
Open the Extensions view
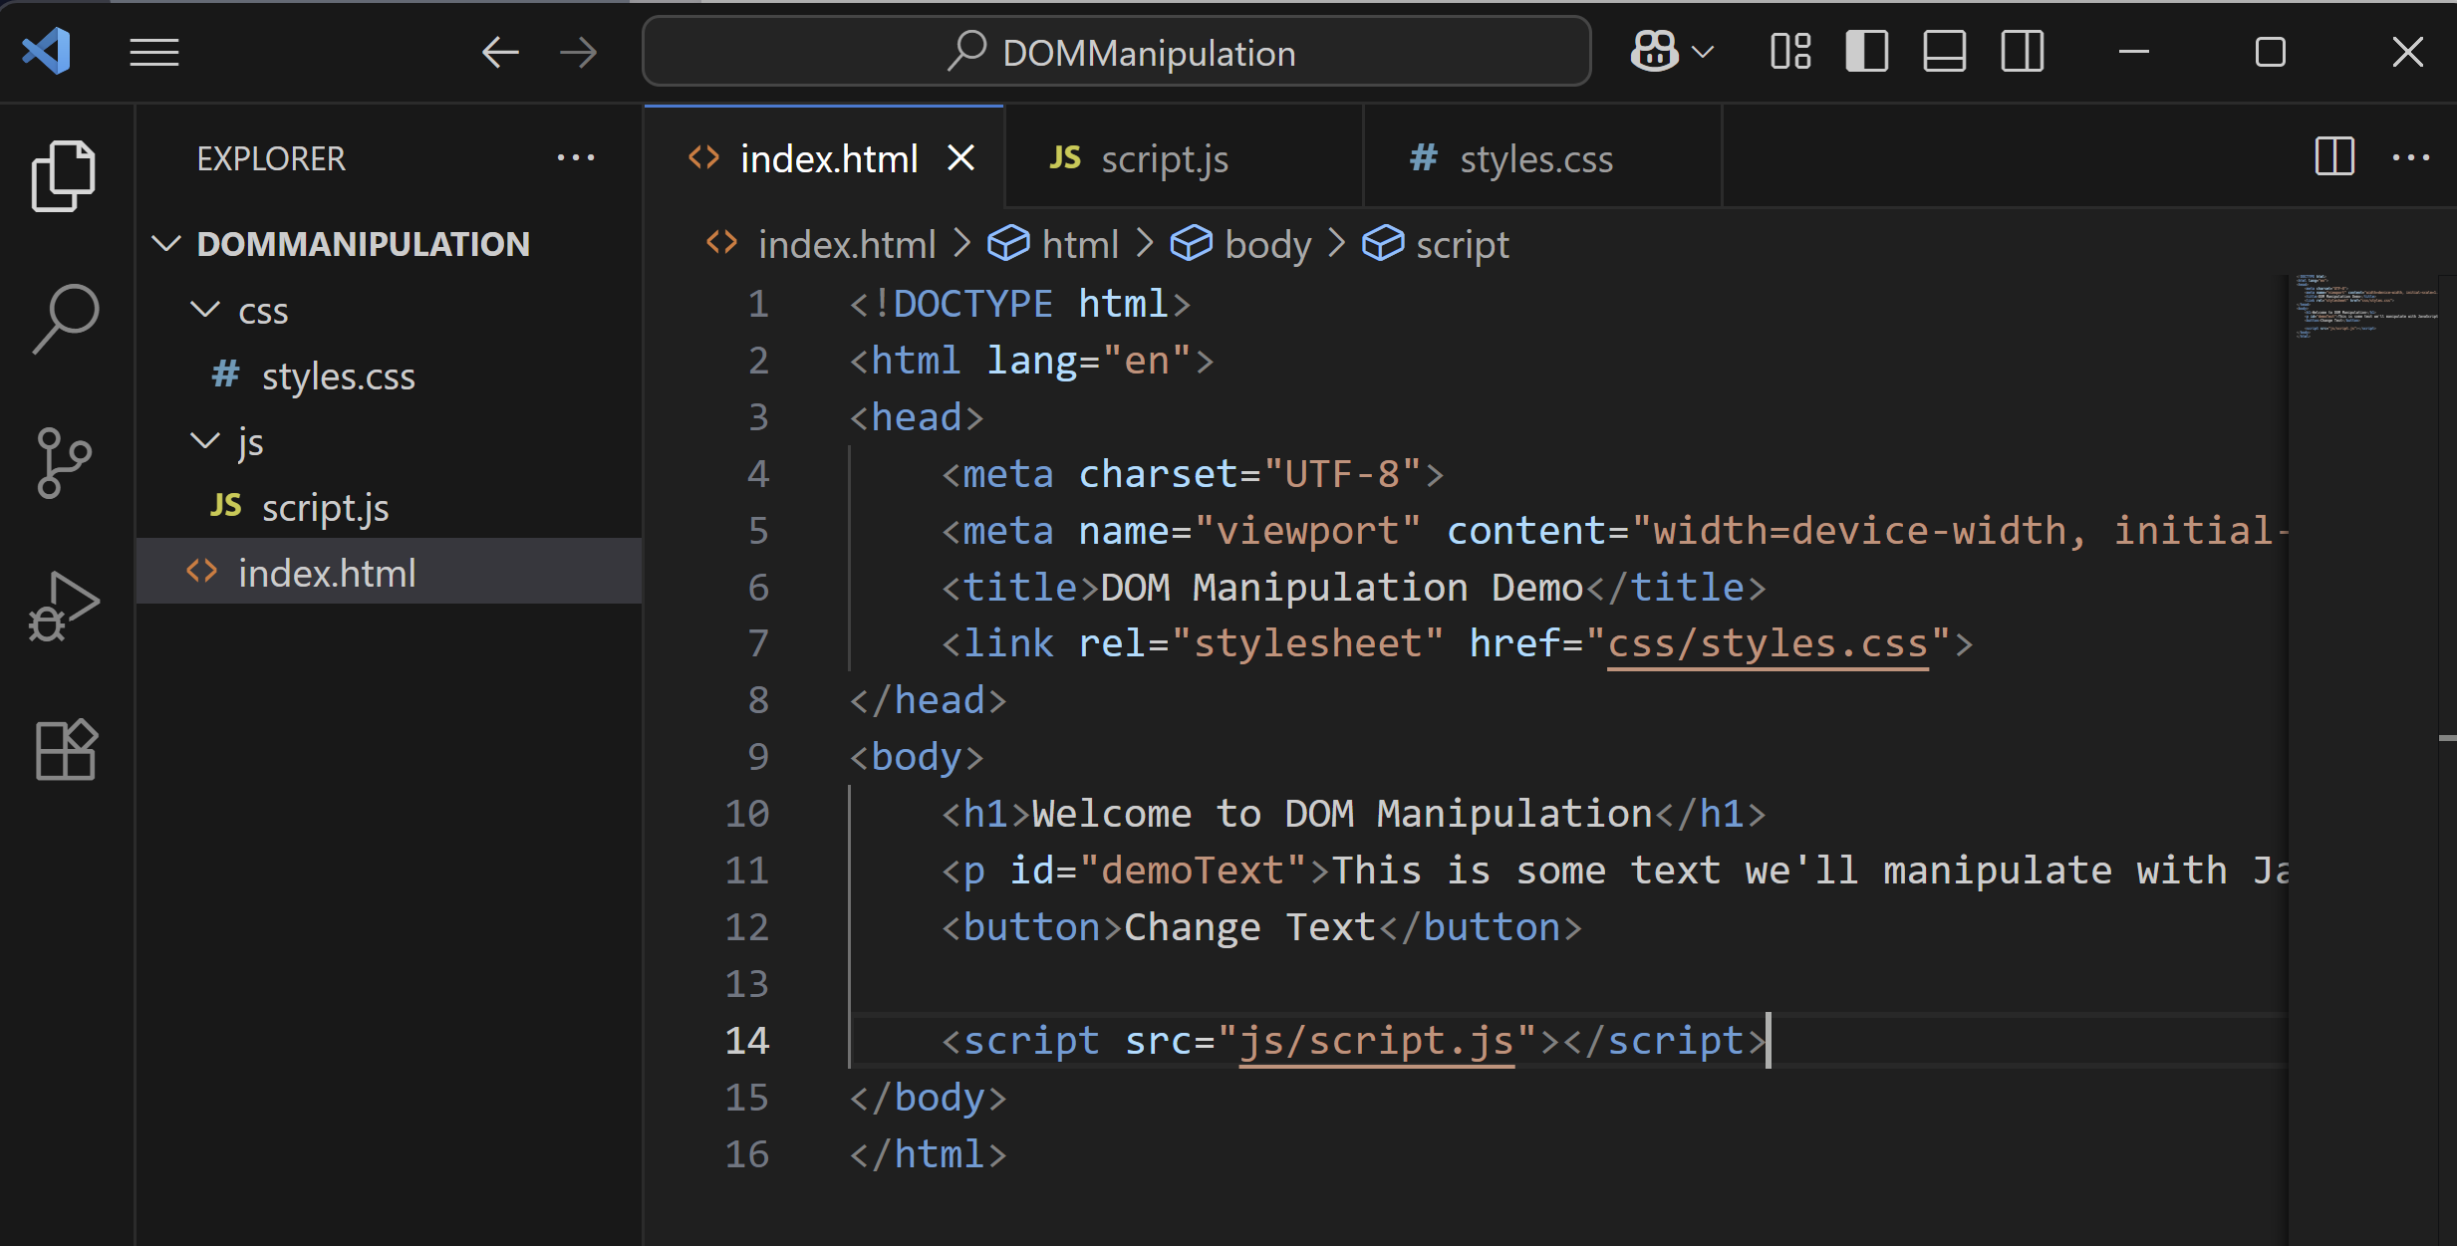[x=63, y=748]
